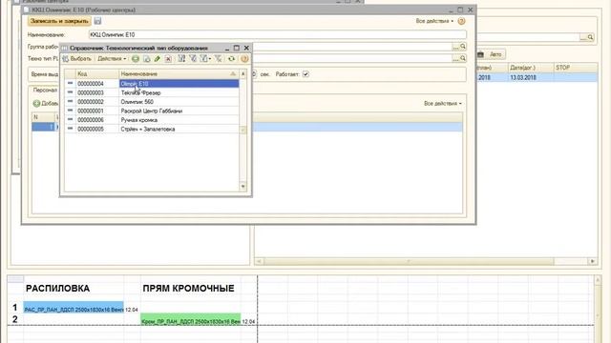The height and width of the screenshot is (343, 611).
Task: Open Все действия menu in the ККЦ form header
Action: pos(434,21)
